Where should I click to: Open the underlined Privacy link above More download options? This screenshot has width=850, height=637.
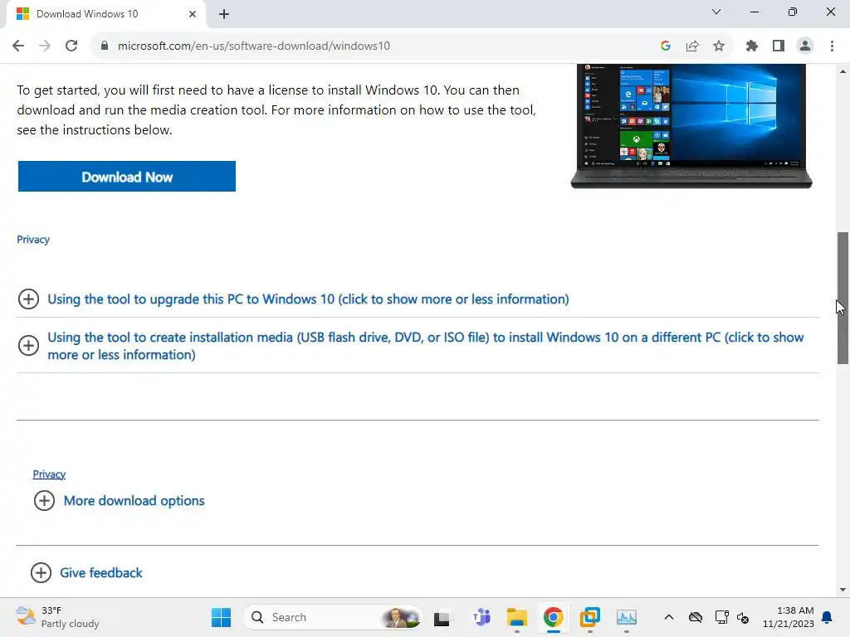click(49, 474)
